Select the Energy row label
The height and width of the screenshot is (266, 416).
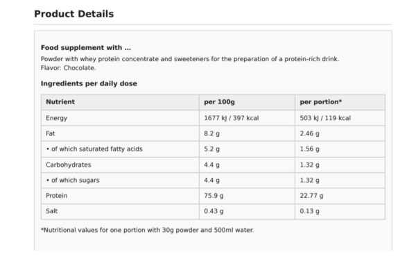[x=57, y=118]
